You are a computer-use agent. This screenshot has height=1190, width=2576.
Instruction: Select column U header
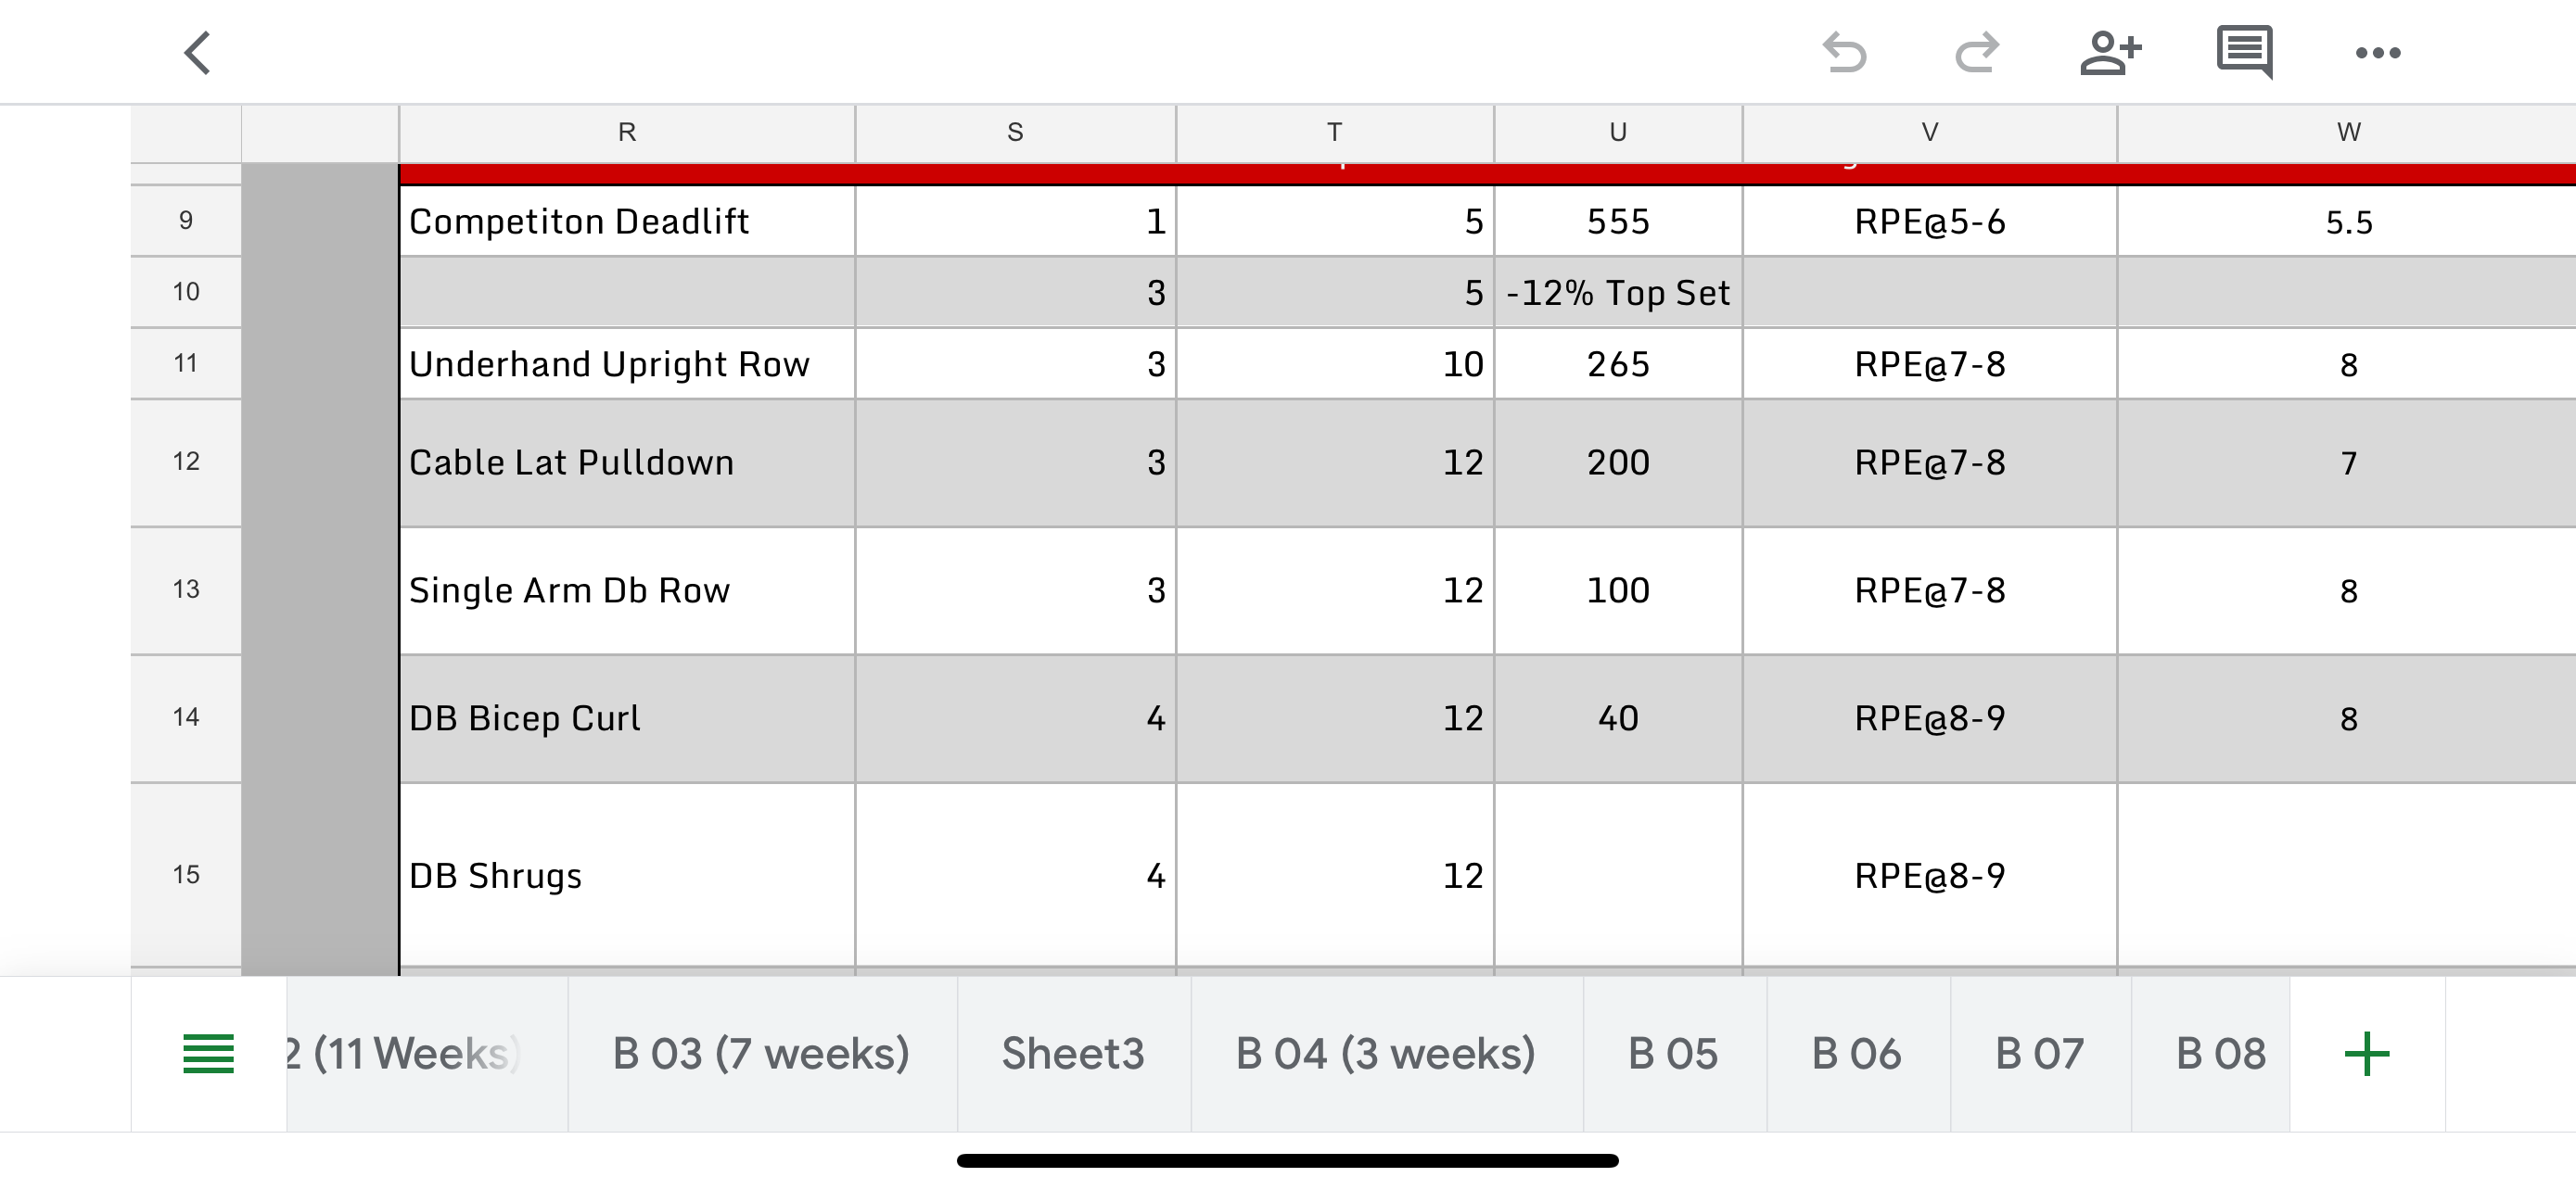click(x=1618, y=133)
